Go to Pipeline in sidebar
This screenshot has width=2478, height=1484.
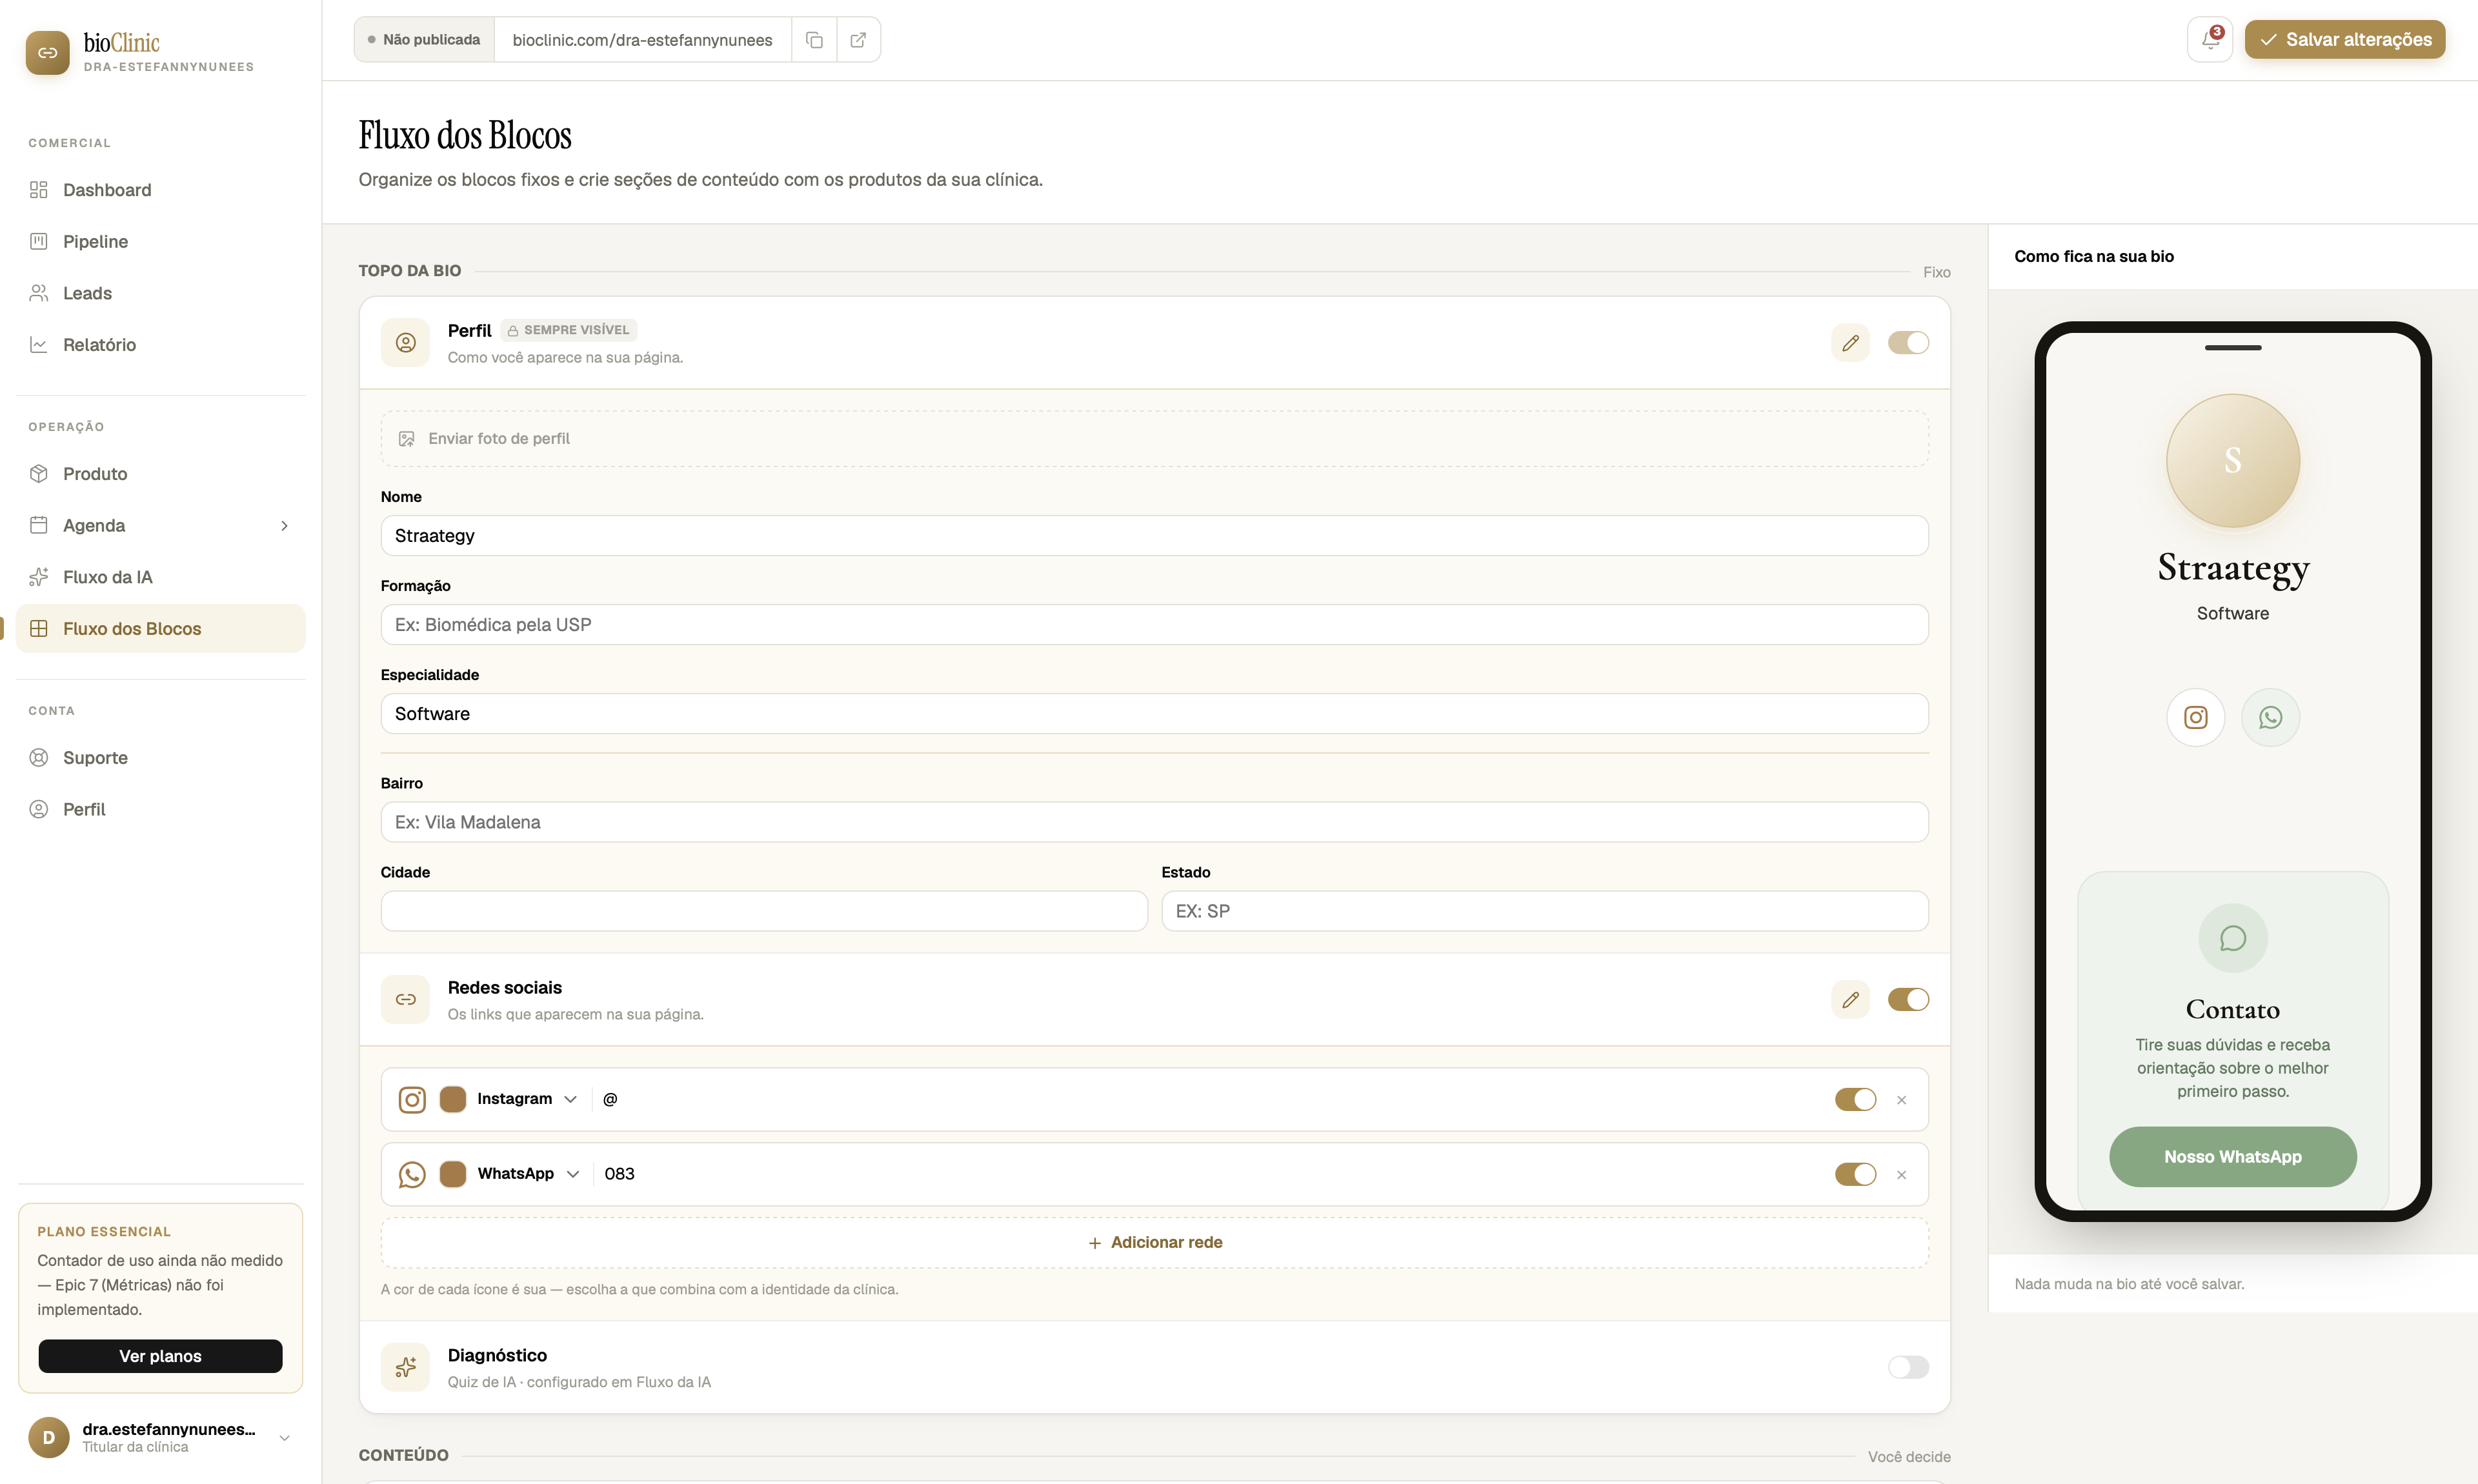160,242
